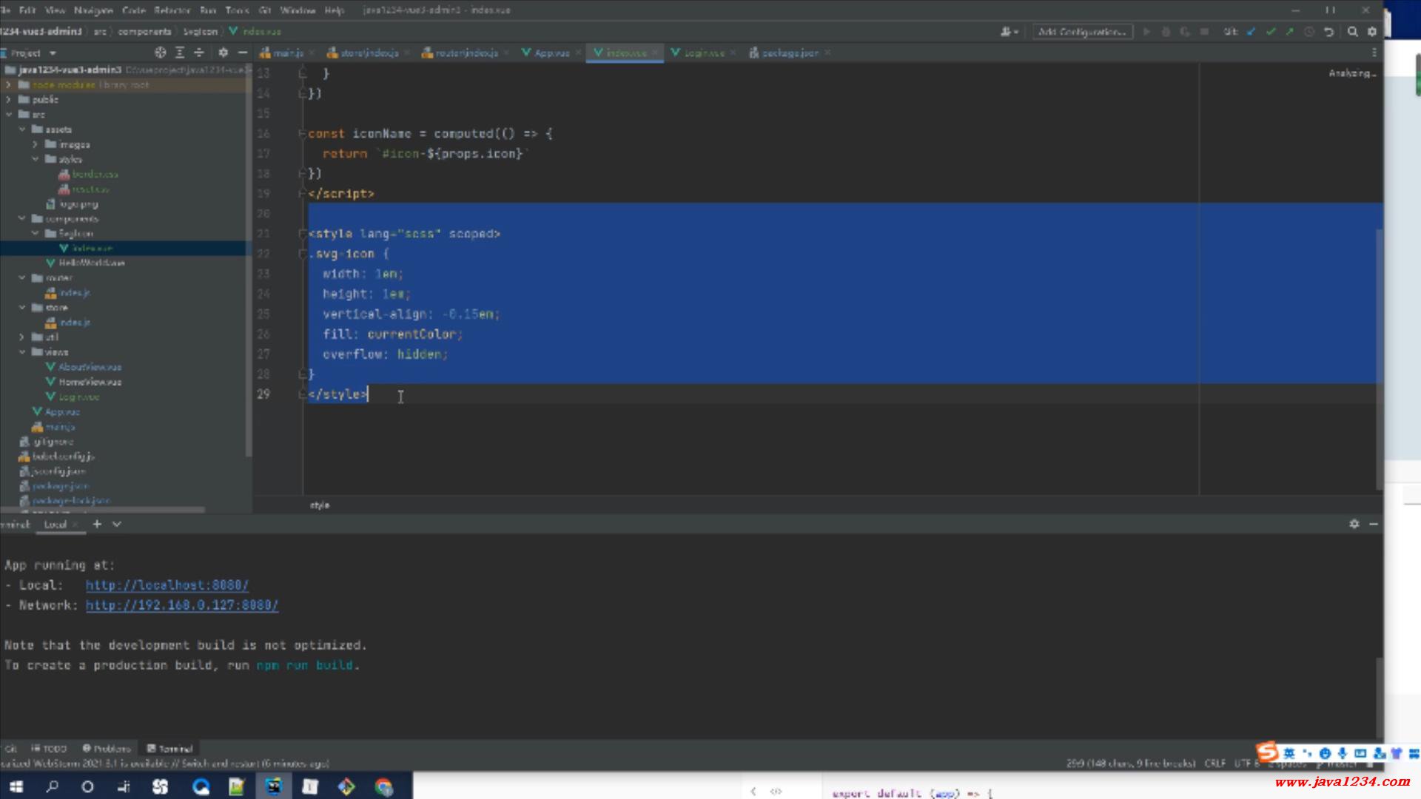Open IDE settings gear in toolbar

1372,32
